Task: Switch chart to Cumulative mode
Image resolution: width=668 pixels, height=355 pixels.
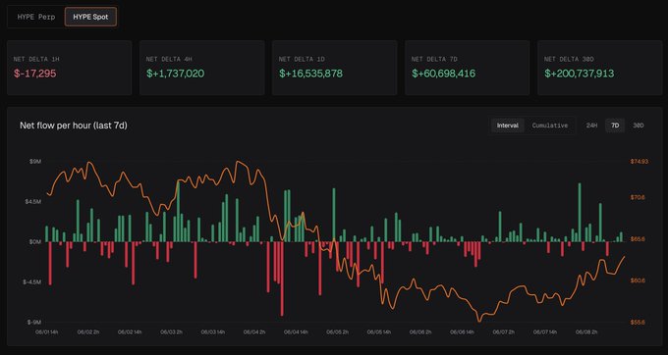Action: pyautogui.click(x=549, y=126)
